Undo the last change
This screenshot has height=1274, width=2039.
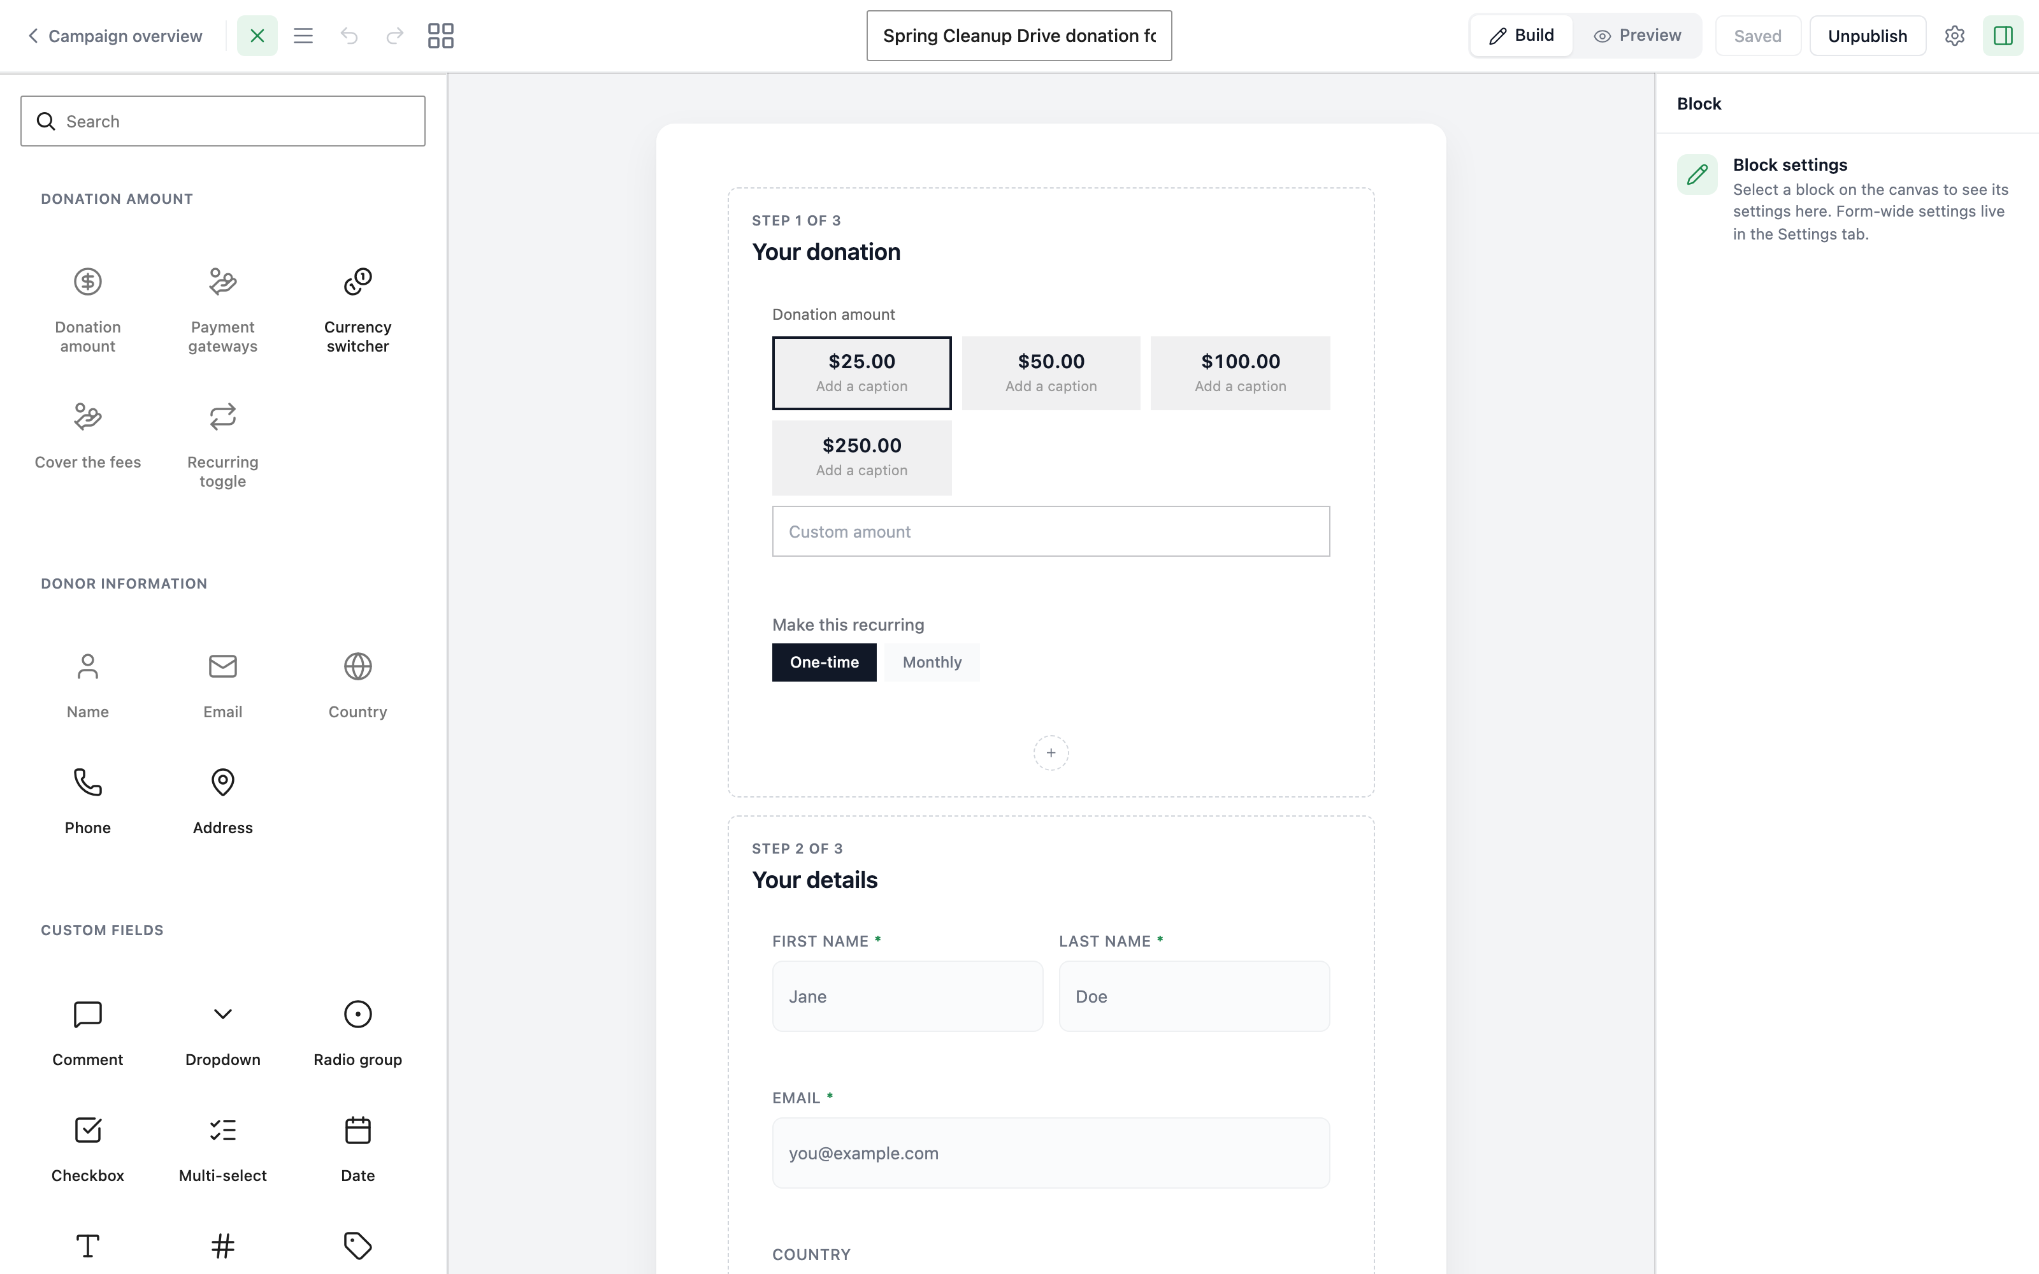pos(349,36)
